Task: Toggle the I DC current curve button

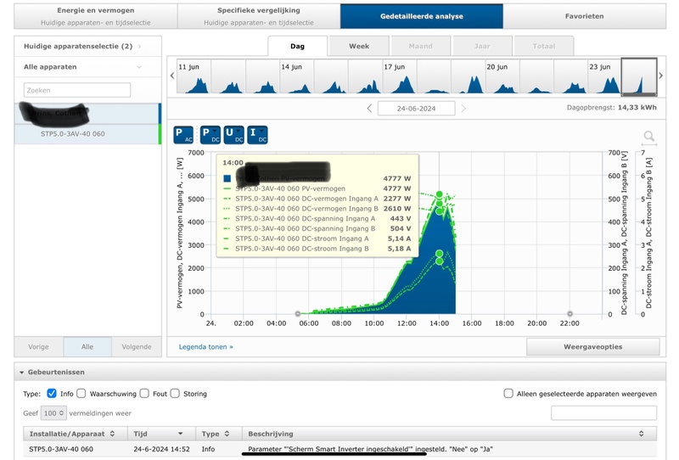Action: point(257,135)
